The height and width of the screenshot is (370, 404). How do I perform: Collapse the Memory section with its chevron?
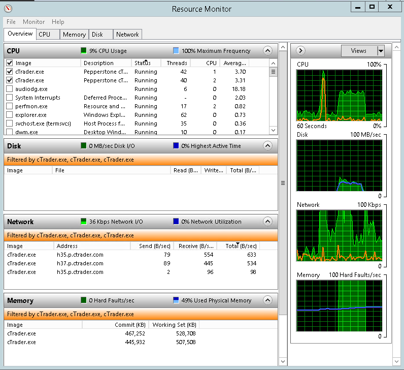(x=267, y=300)
